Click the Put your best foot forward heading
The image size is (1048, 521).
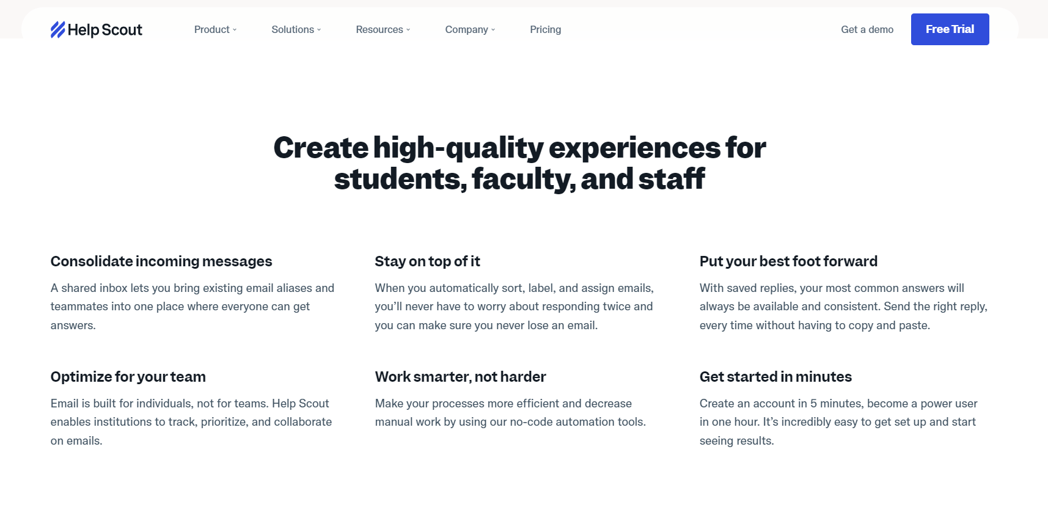point(788,261)
